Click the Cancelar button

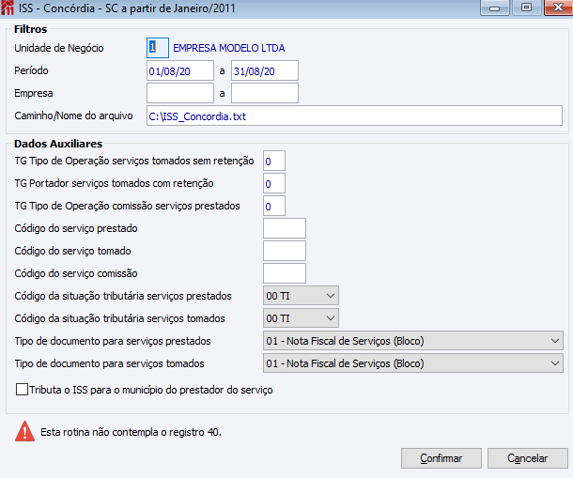click(527, 458)
